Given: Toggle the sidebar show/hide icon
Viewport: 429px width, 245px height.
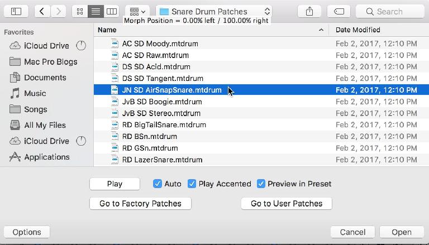Looking at the screenshot, I should tap(16, 12).
